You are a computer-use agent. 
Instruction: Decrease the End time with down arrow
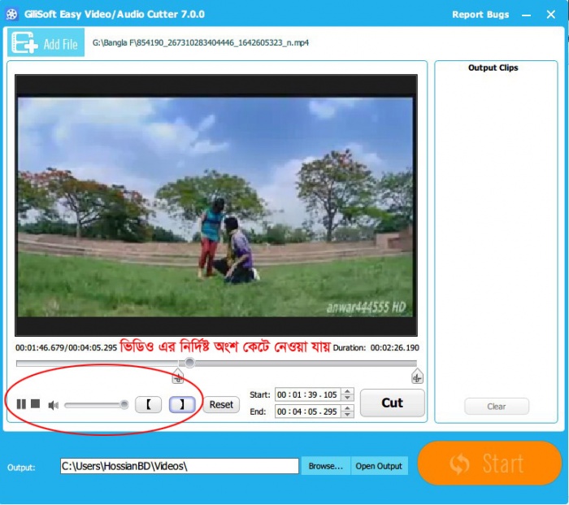tap(348, 415)
